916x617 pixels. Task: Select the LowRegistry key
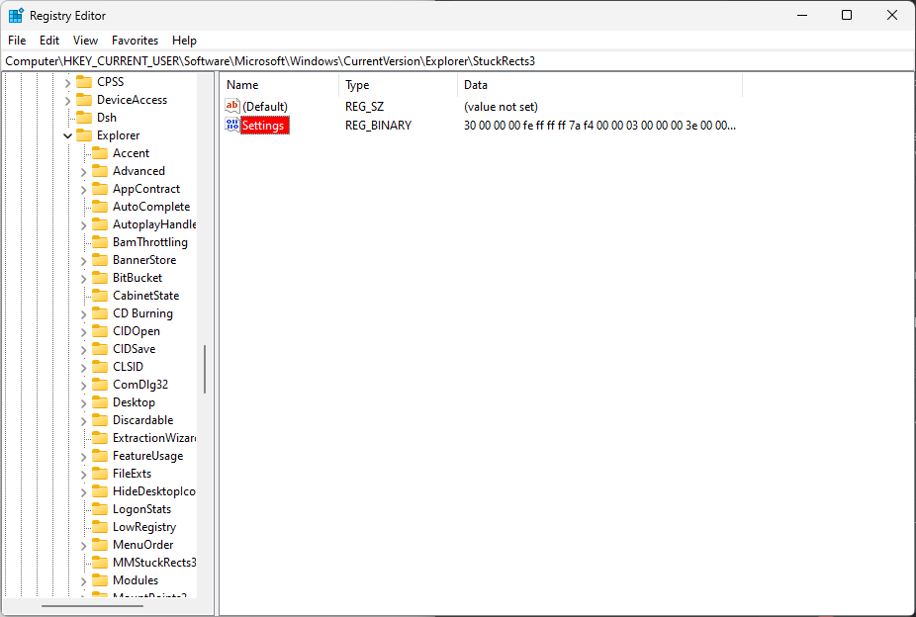(144, 526)
